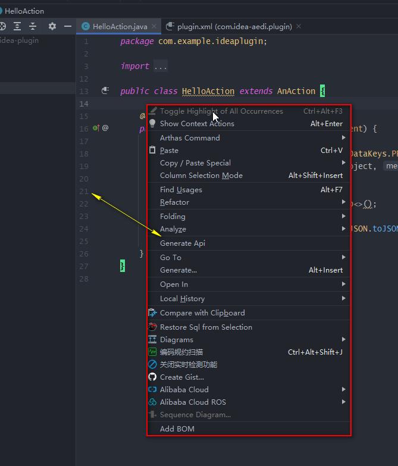
Task: Select Arthas Command menu entry
Action: coord(249,137)
